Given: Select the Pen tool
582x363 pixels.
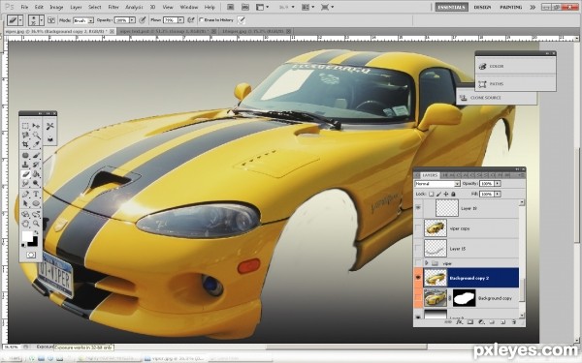Looking at the screenshot, I should pyautogui.click(x=25, y=194).
